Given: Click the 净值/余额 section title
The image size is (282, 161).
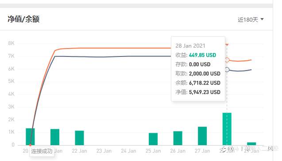Looking at the screenshot, I should (23, 19).
